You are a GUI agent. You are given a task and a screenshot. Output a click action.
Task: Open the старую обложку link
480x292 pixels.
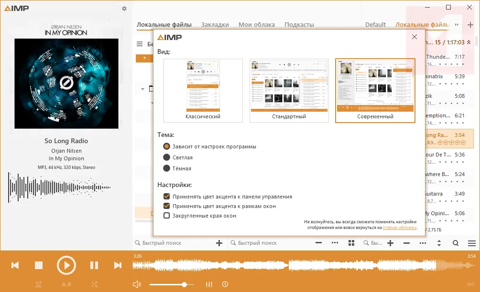(400, 228)
